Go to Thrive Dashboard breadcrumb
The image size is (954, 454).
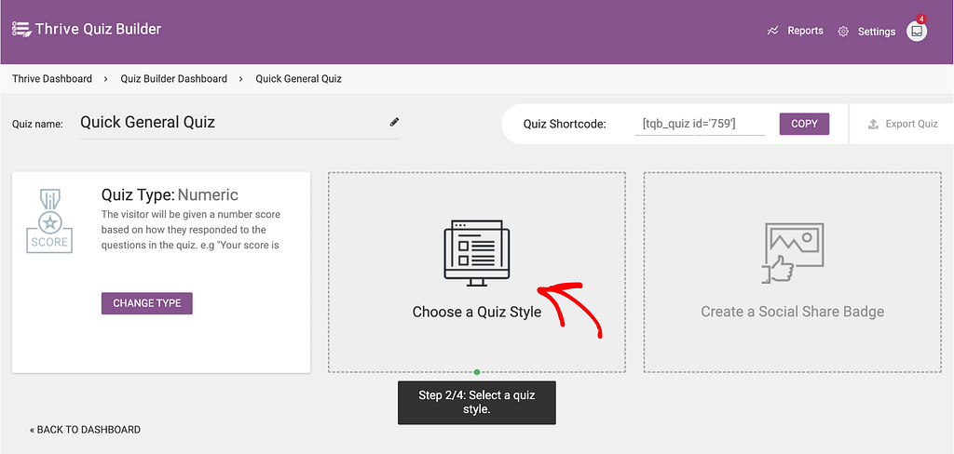(52, 79)
